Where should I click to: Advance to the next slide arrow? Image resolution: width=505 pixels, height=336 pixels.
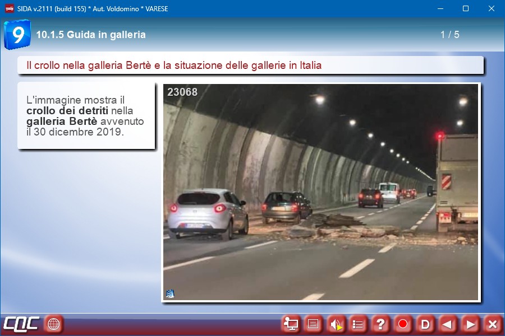pos(470,324)
